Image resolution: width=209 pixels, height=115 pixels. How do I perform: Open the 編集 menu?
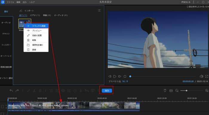[x=19, y=2]
